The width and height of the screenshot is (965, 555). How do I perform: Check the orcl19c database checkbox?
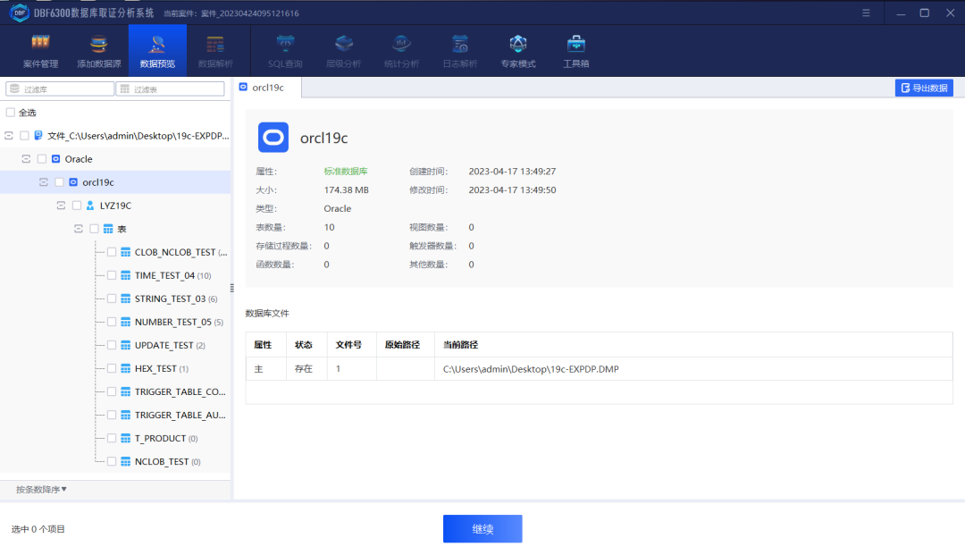pos(59,182)
